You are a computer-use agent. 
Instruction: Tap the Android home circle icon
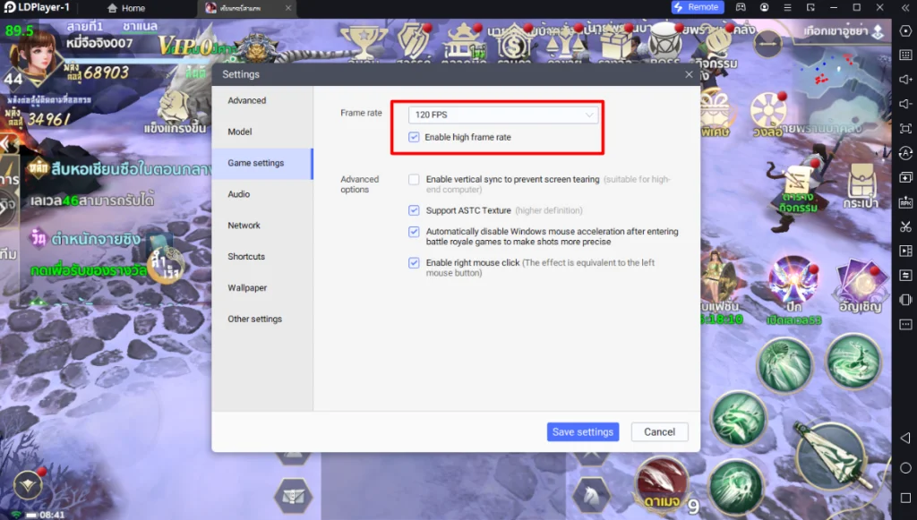click(x=905, y=468)
